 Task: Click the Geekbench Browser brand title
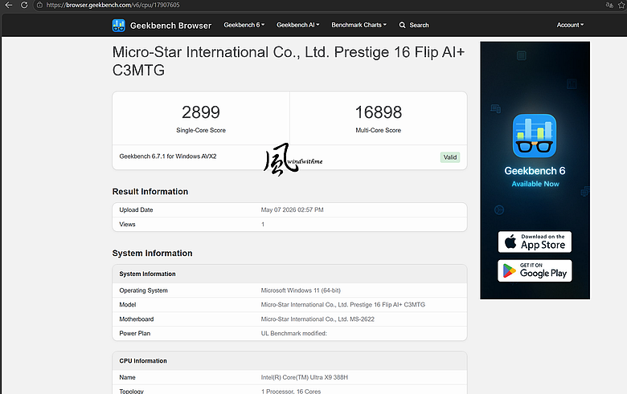(x=170, y=26)
